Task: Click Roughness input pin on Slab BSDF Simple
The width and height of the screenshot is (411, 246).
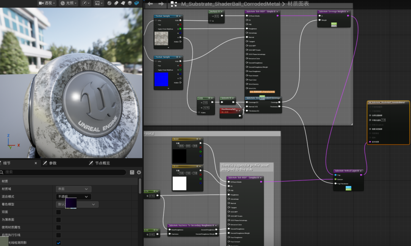Action: point(247,29)
